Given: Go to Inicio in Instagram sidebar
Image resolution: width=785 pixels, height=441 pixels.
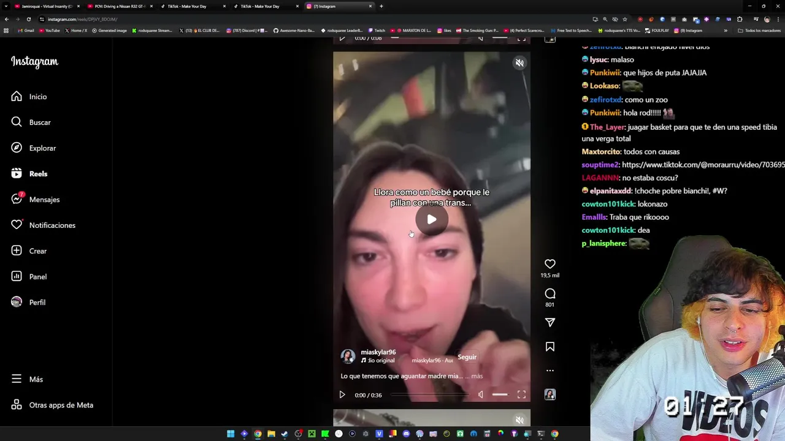Looking at the screenshot, I should click(29, 97).
